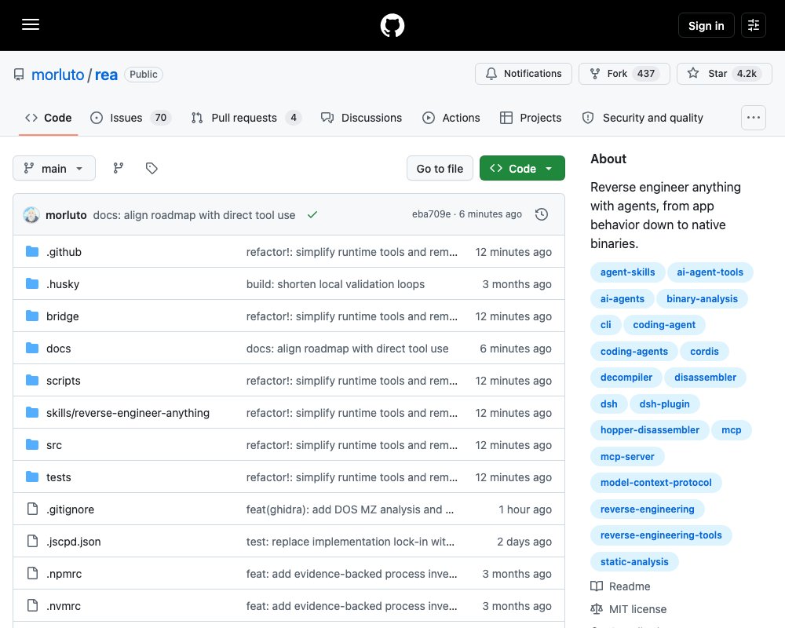Open skills/reverse-engineer-anything folder
Screen dimensions: 785x628
[128, 413]
